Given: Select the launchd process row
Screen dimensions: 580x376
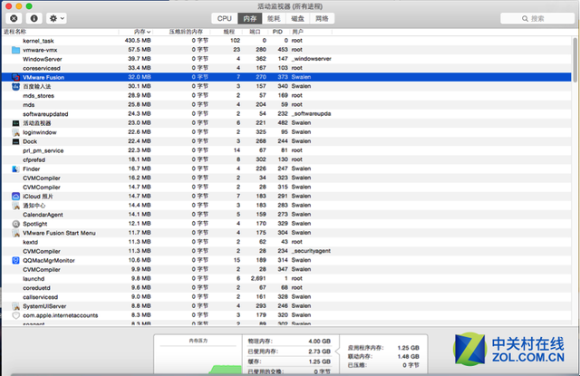Looking at the screenshot, I should tap(286, 278).
